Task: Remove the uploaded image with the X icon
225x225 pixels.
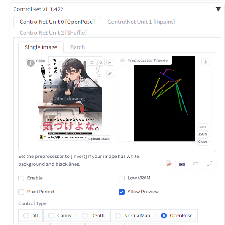Action: [110, 62]
